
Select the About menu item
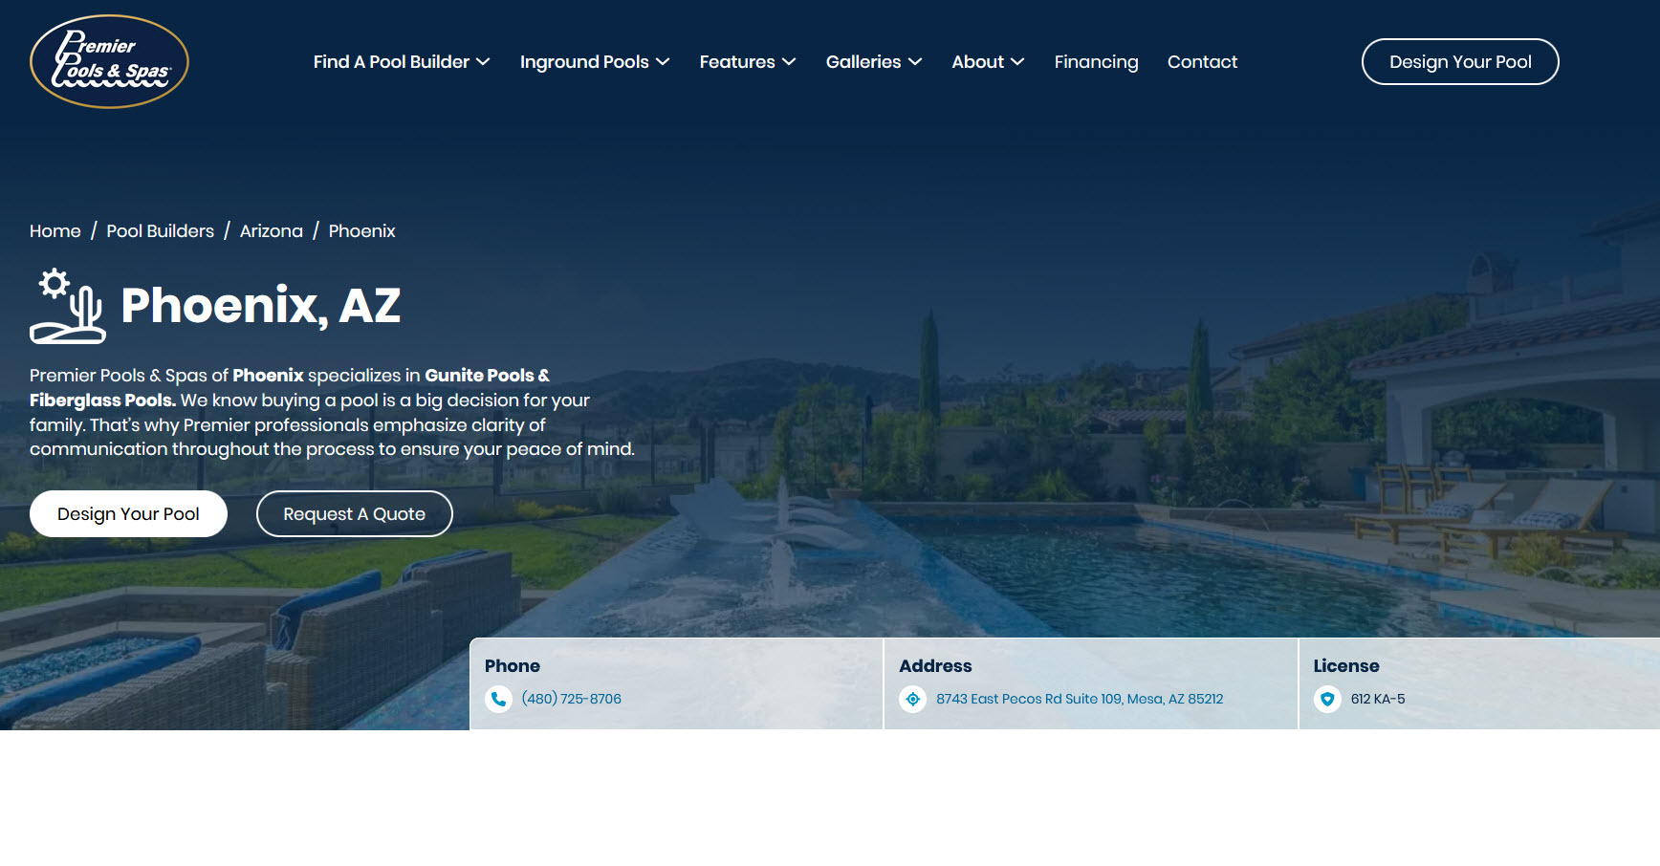977,62
